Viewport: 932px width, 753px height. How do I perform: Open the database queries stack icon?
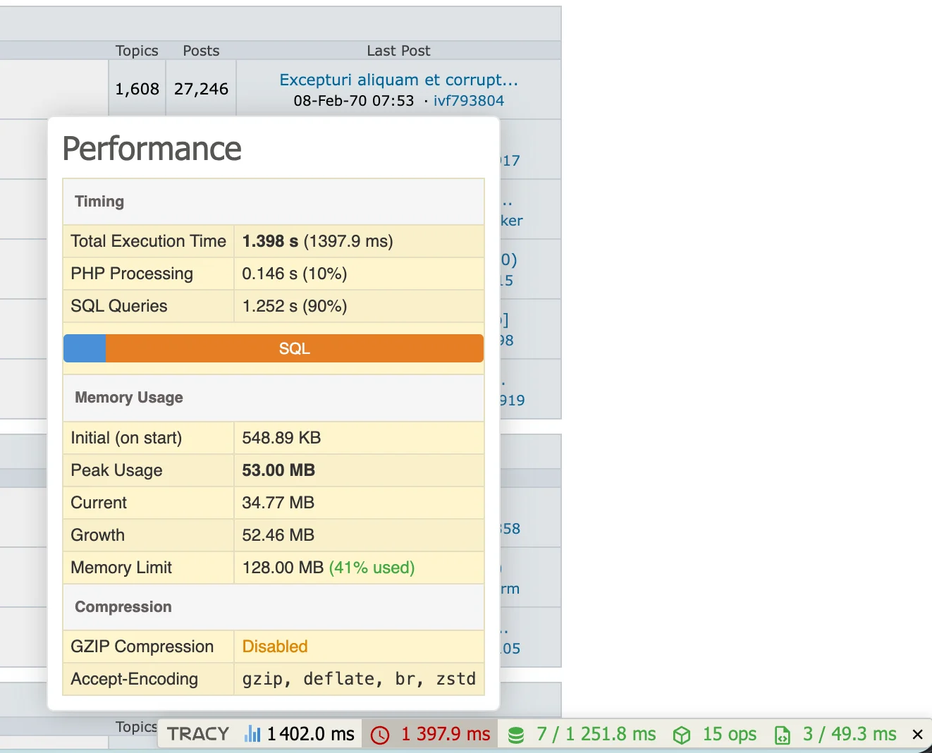pyautogui.click(x=516, y=735)
